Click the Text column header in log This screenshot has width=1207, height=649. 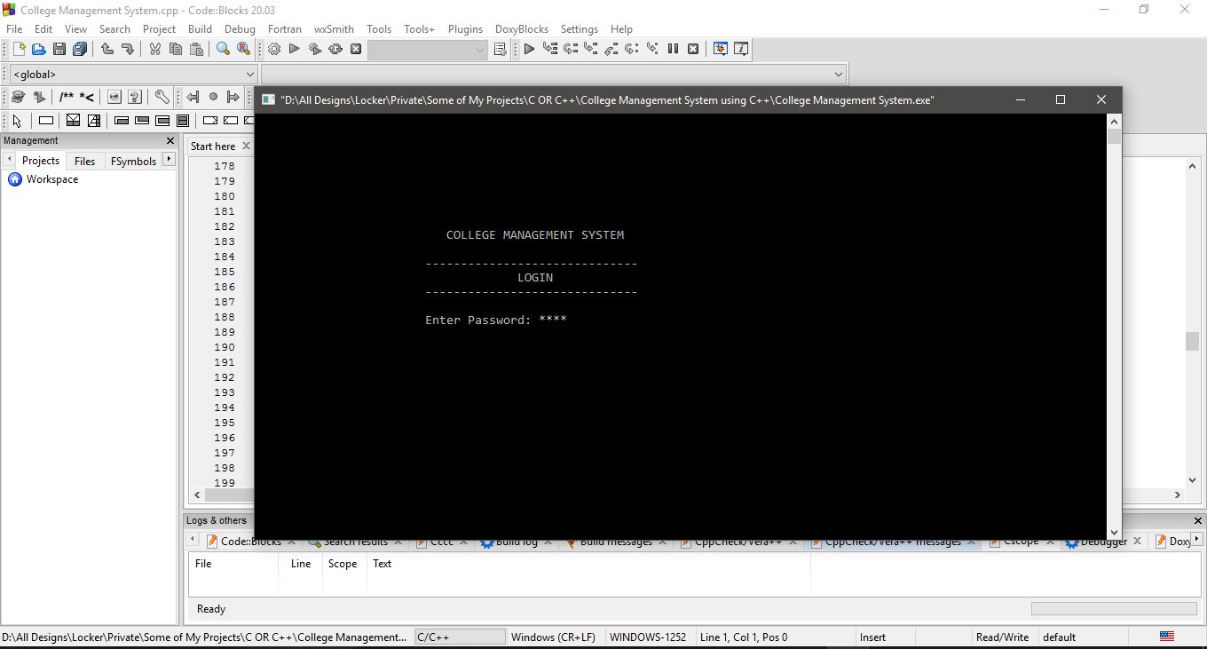coord(382,564)
